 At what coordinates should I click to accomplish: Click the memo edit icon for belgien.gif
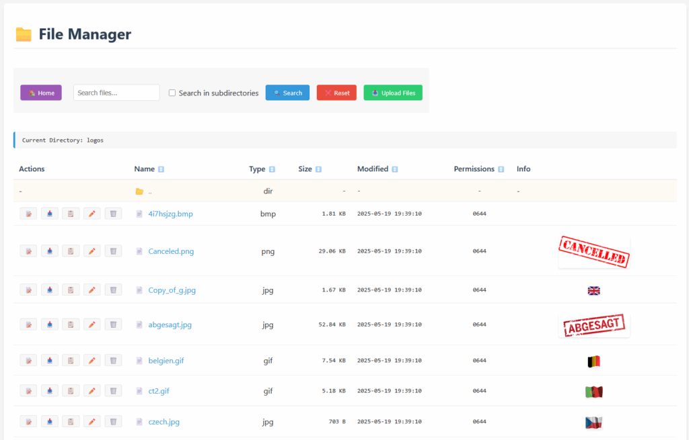(x=28, y=361)
